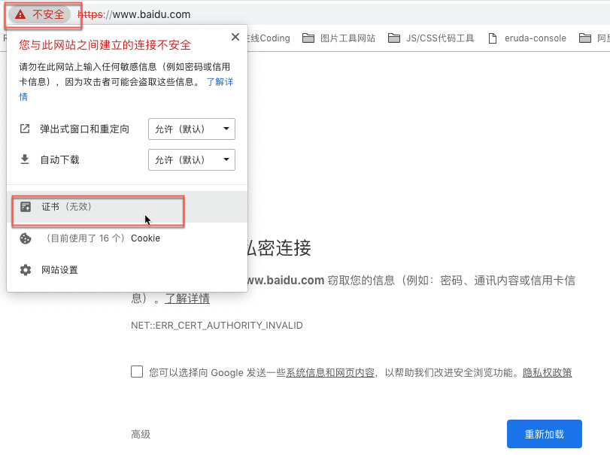Click the automatic download icon

coord(25,159)
